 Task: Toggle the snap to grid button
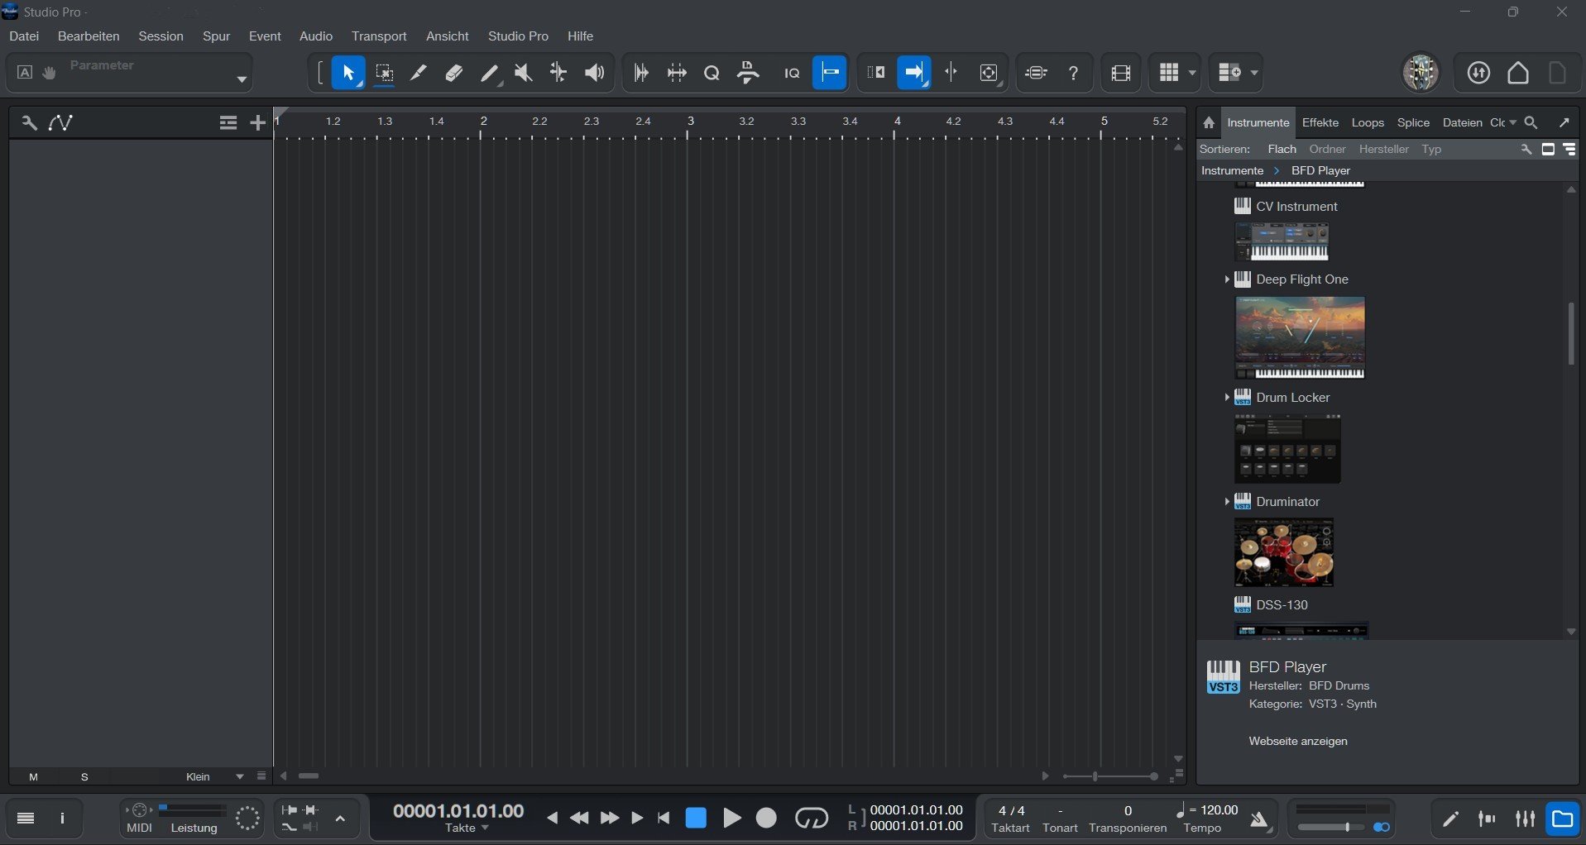point(830,73)
